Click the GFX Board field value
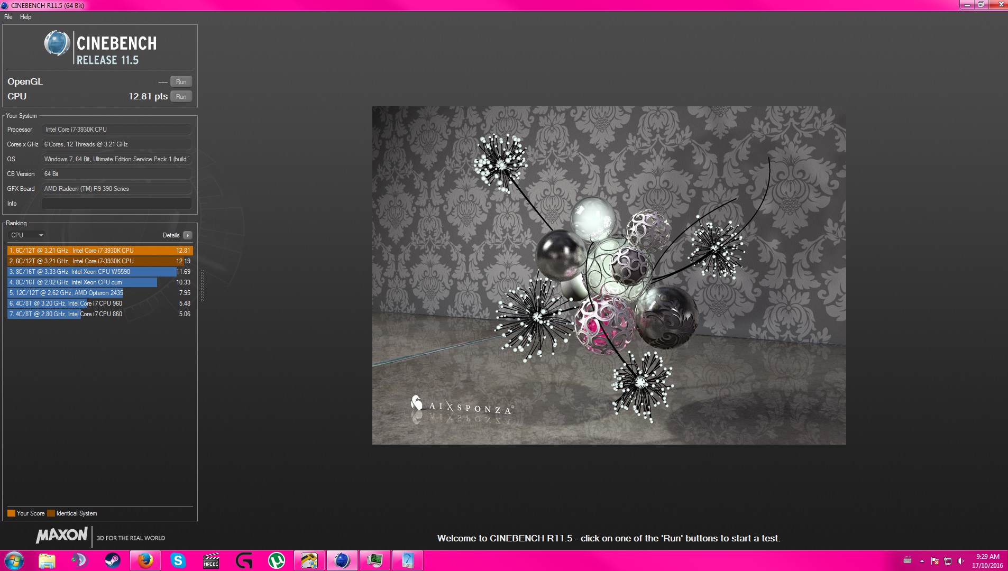This screenshot has height=571, width=1008. click(x=116, y=189)
